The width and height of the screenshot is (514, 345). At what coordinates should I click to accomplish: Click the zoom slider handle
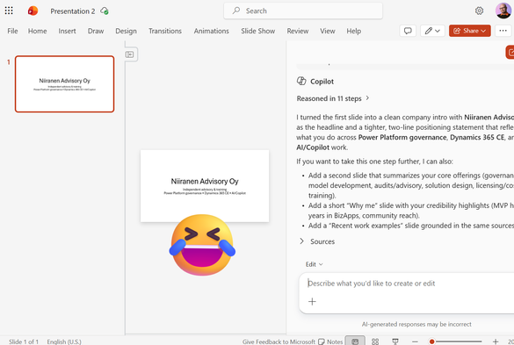click(432, 341)
